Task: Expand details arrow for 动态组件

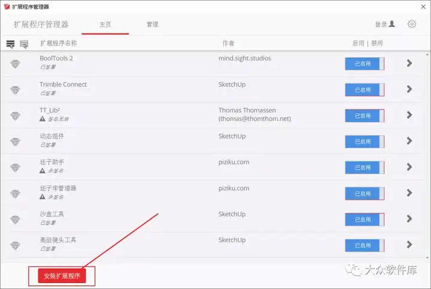Action: click(409, 141)
